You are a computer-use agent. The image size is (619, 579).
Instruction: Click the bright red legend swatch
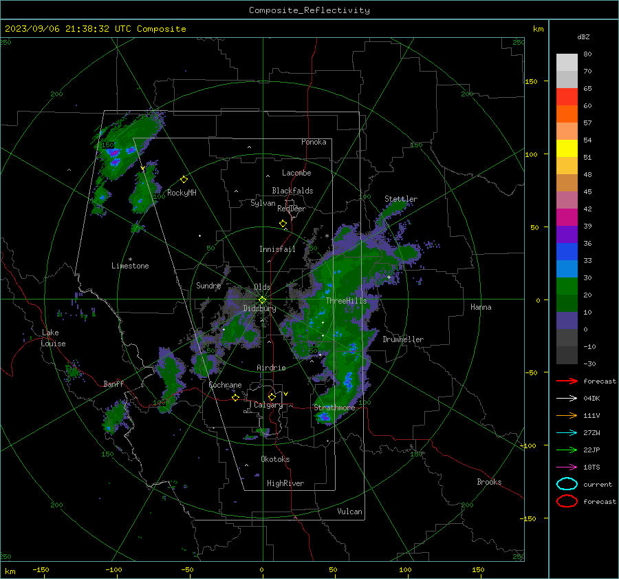(x=567, y=97)
